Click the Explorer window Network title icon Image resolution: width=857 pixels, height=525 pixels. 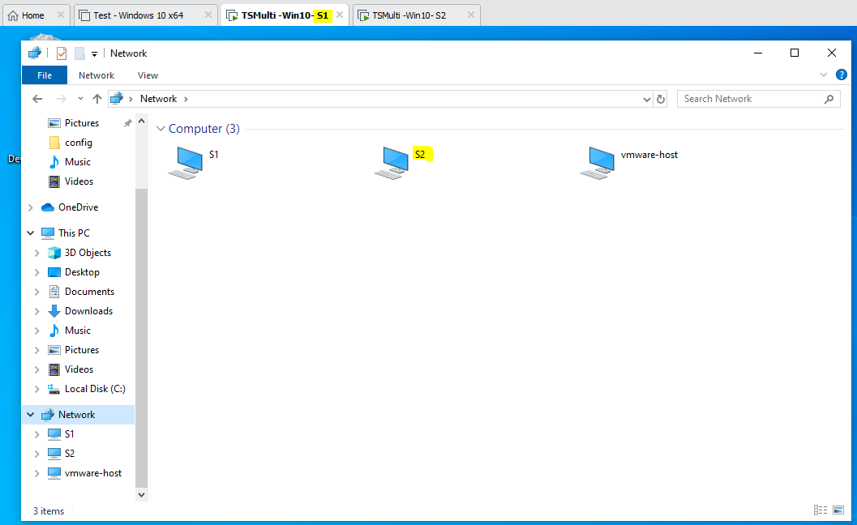click(35, 53)
